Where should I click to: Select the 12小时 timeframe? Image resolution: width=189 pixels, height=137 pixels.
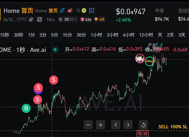[x=146, y=35]
